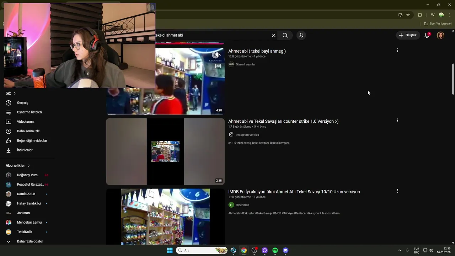Open Discord from the taskbar

point(285,250)
